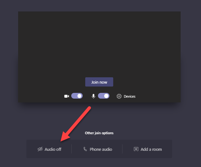Choose the Phone audio join option
Screen dimensions: 201x167
point(98,149)
